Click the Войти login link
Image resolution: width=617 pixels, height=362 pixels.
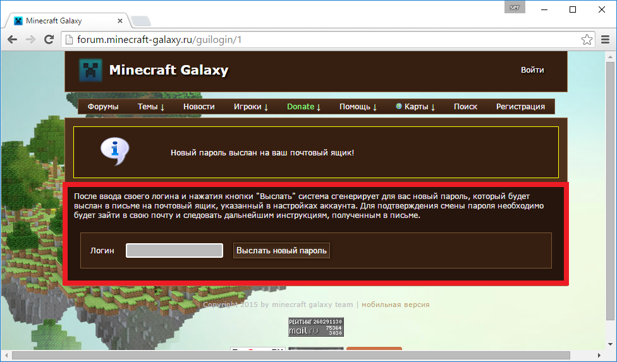click(532, 70)
